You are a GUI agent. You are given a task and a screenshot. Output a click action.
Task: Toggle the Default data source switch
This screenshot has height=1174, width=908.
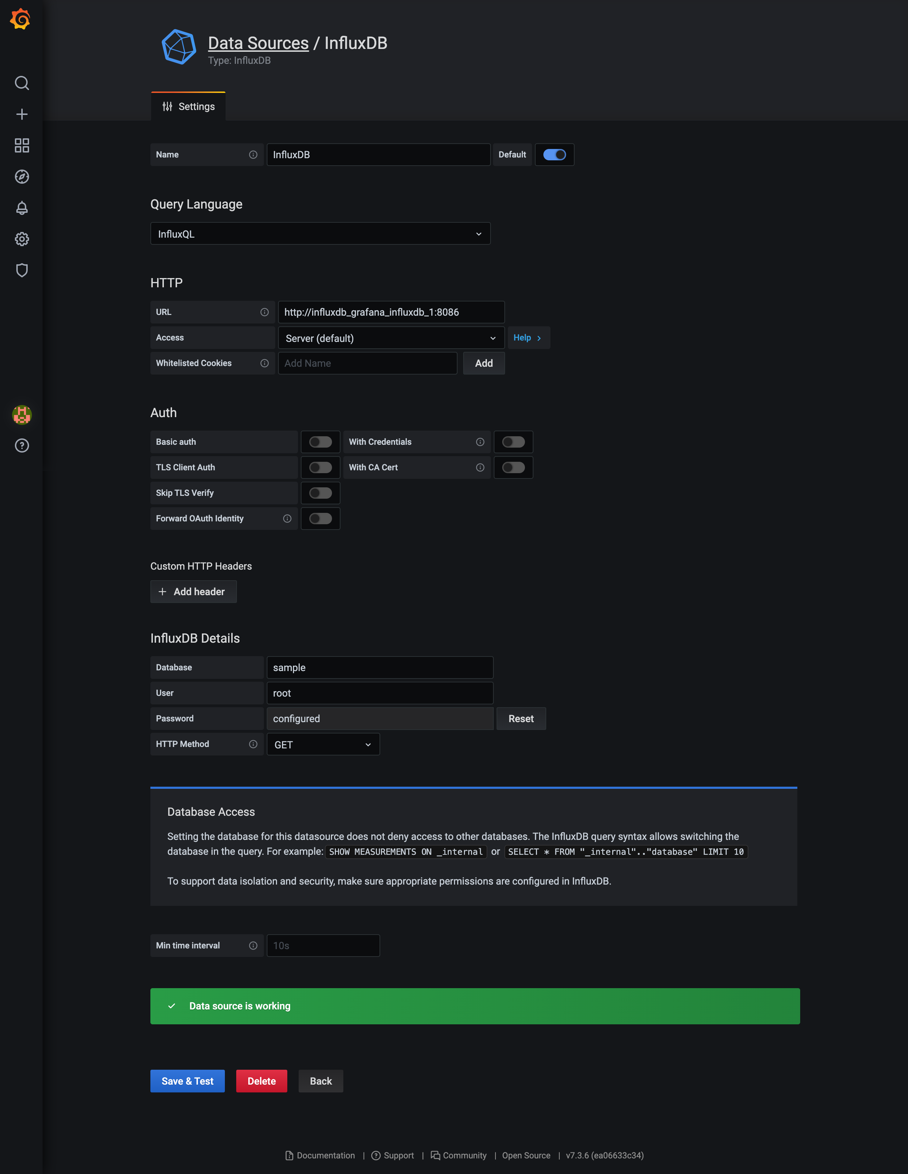[x=554, y=155]
